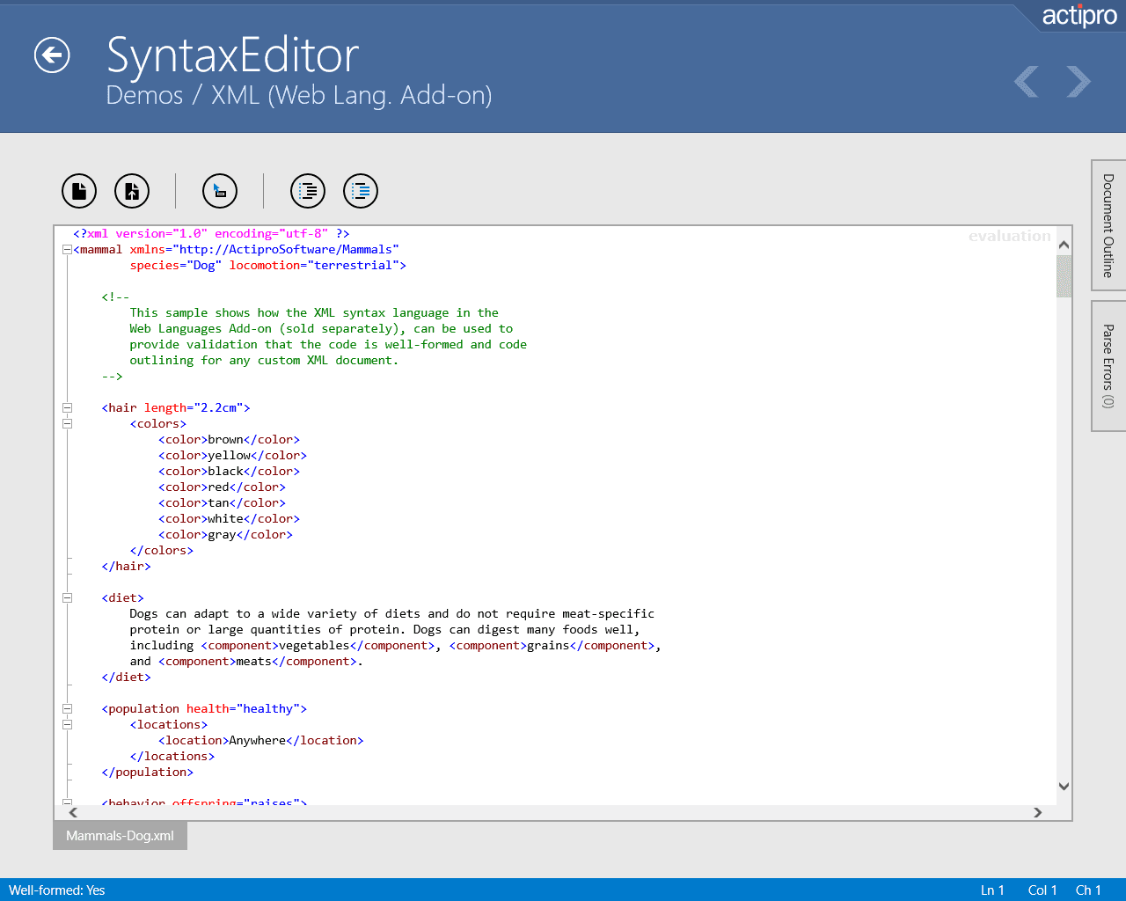Click the color brown element line

pos(229,440)
